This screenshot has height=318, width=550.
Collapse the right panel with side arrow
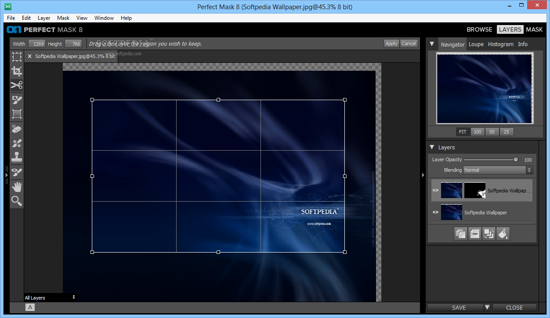[x=423, y=175]
